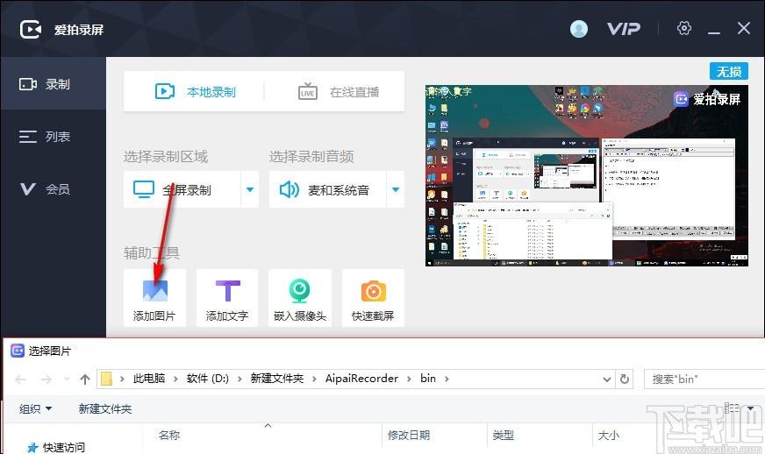
Task: Open the settings gear
Action: coord(684,28)
